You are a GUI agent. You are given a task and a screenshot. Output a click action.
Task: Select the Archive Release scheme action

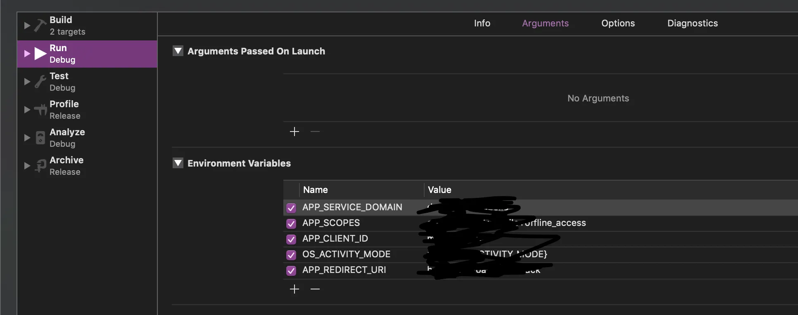[66, 166]
